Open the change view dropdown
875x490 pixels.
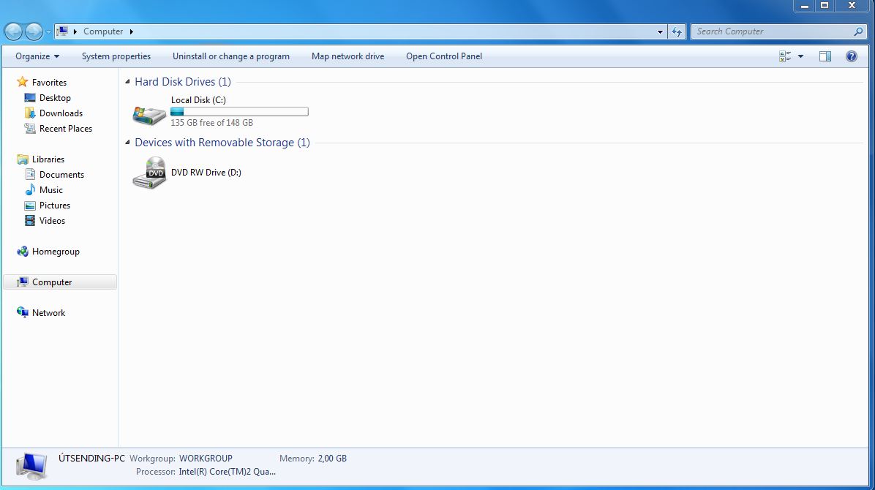pos(801,56)
